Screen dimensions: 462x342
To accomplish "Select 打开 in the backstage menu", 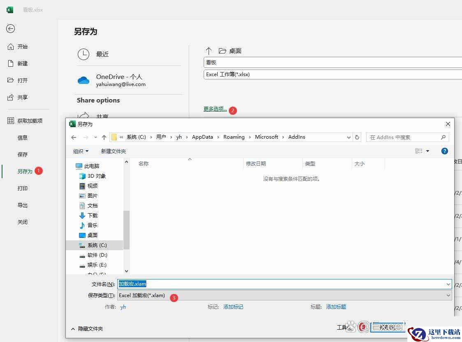I will point(18,80).
